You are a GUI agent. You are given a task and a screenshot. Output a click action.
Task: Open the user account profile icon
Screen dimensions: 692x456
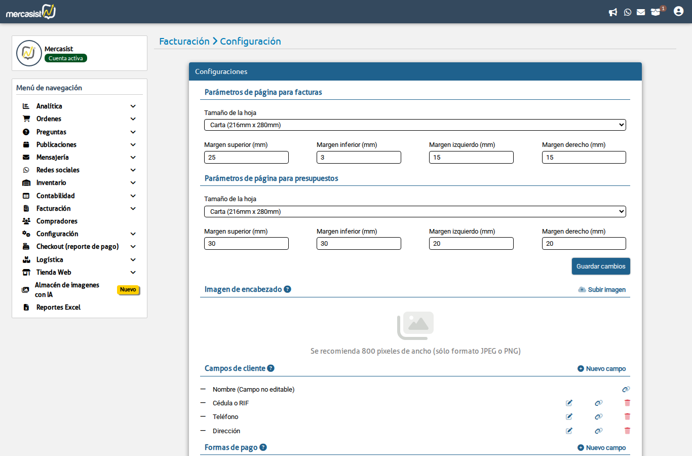[678, 11]
